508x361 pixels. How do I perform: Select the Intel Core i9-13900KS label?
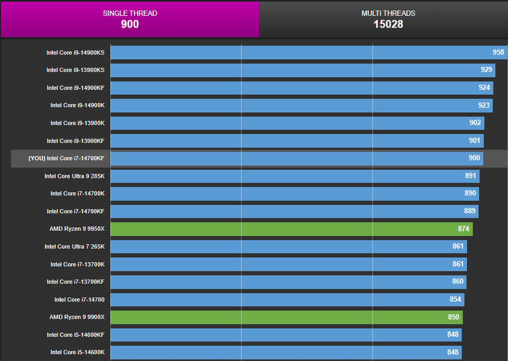[x=76, y=70]
